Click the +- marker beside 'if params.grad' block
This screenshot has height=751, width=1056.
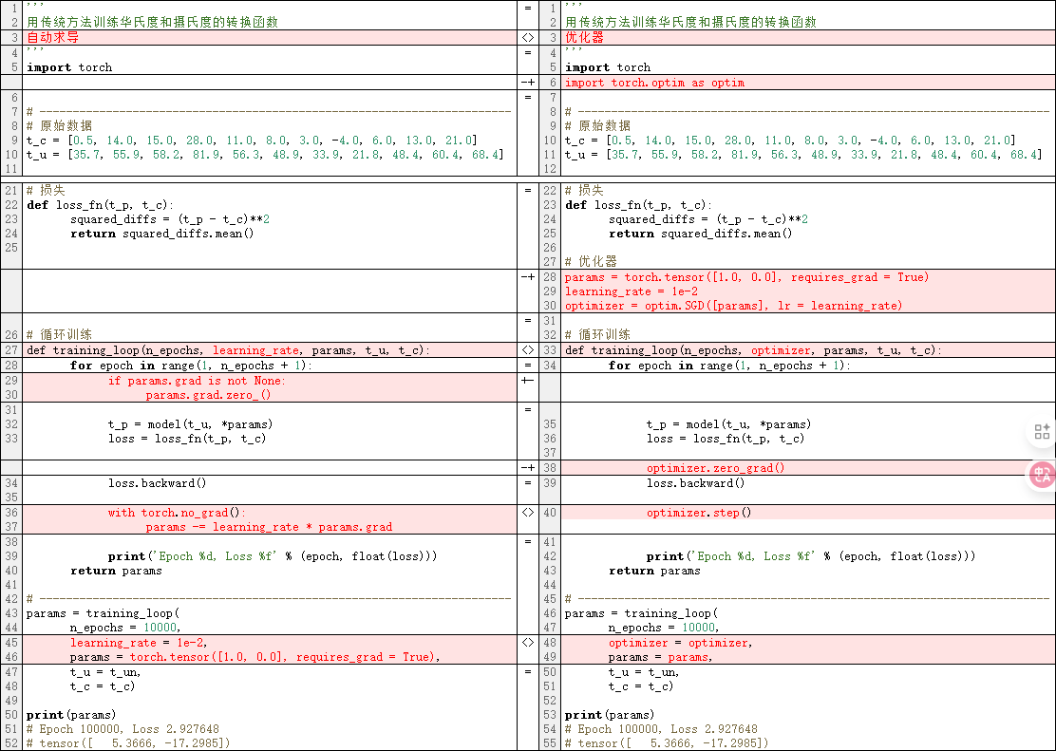[x=528, y=381]
